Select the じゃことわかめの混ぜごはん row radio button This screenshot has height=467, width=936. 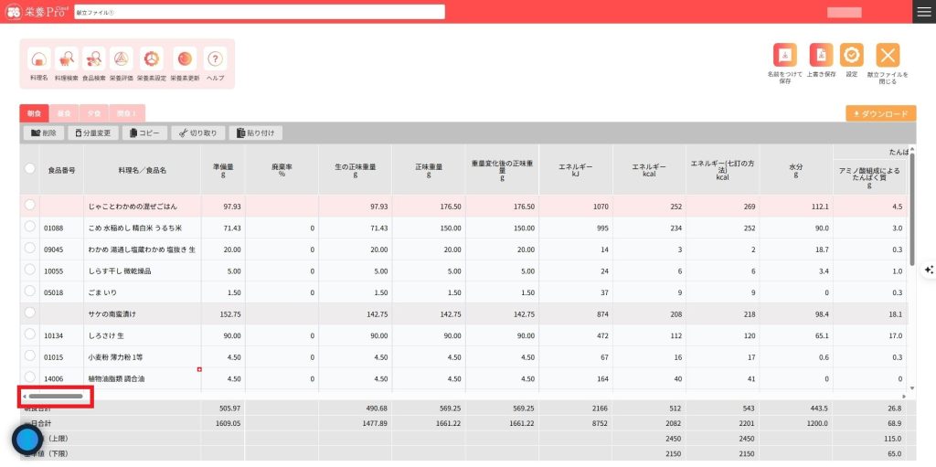click(30, 206)
